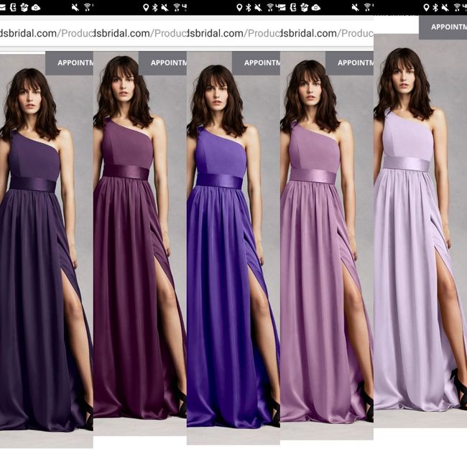Tap the leftmost silent mode bell icon

point(75,7)
